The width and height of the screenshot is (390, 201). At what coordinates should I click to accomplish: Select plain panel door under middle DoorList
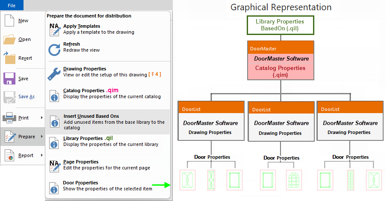[268, 180]
